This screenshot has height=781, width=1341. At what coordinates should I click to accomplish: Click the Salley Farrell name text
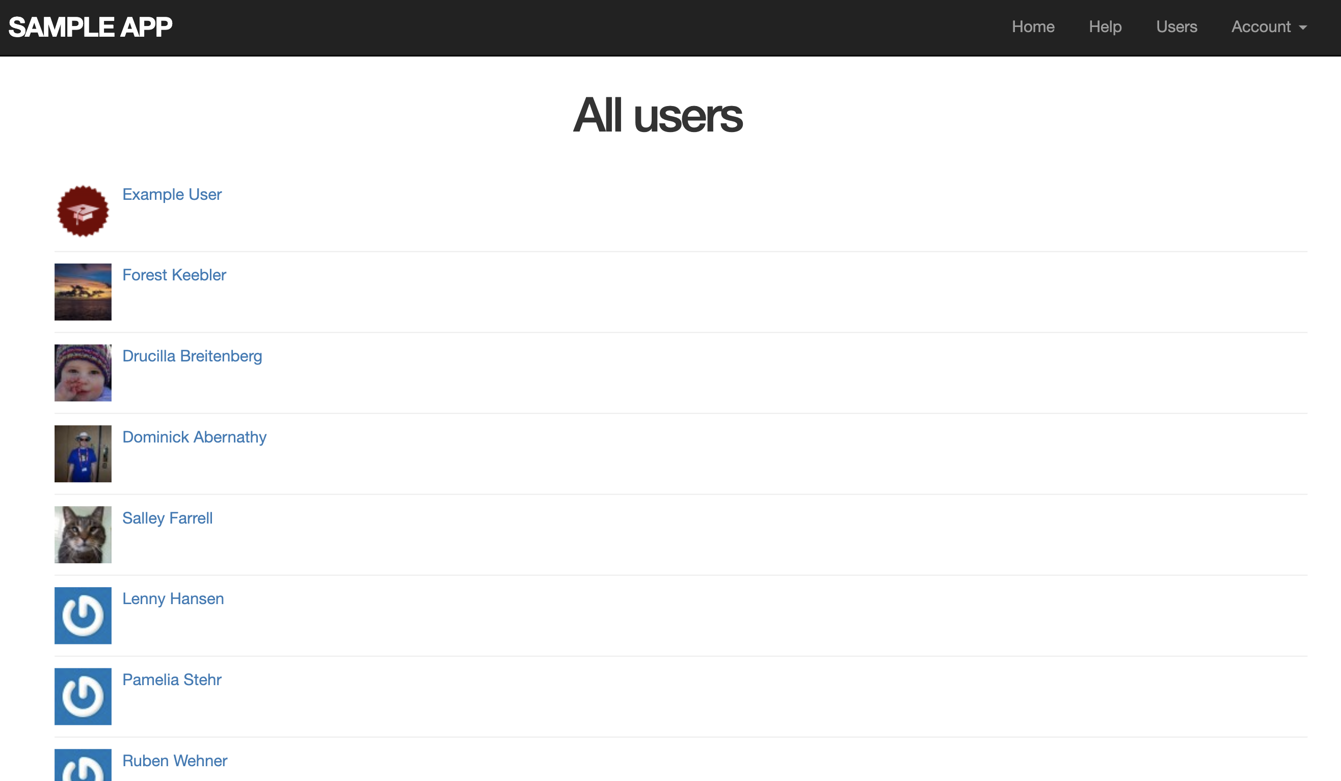[167, 518]
